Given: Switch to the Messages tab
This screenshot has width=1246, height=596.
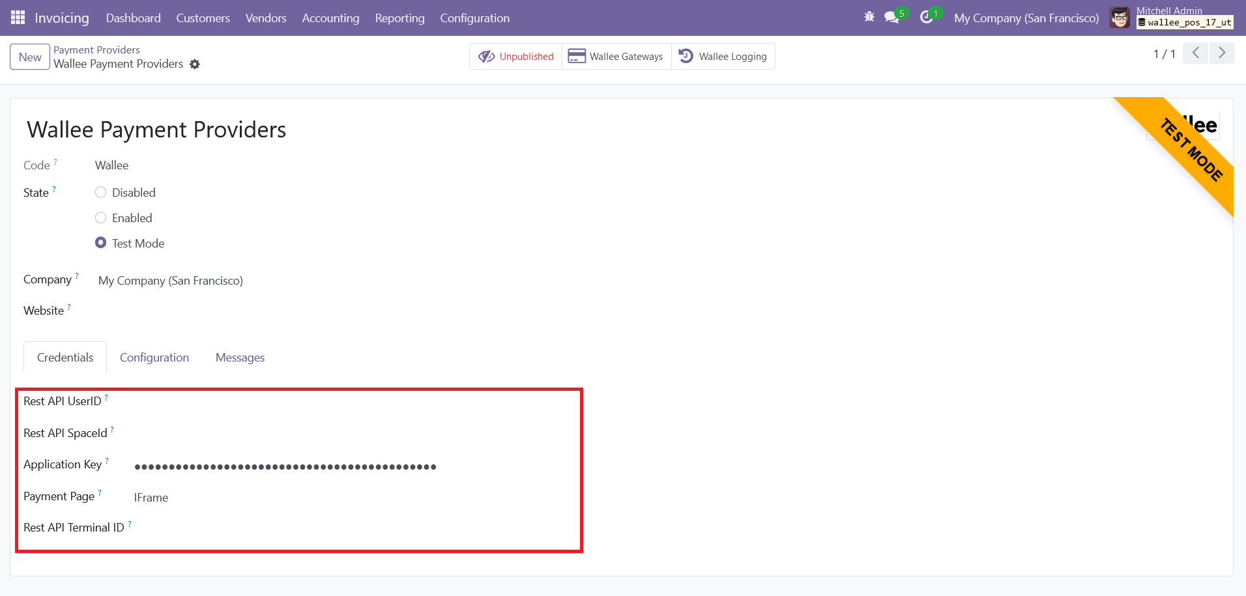Looking at the screenshot, I should click(x=240, y=358).
